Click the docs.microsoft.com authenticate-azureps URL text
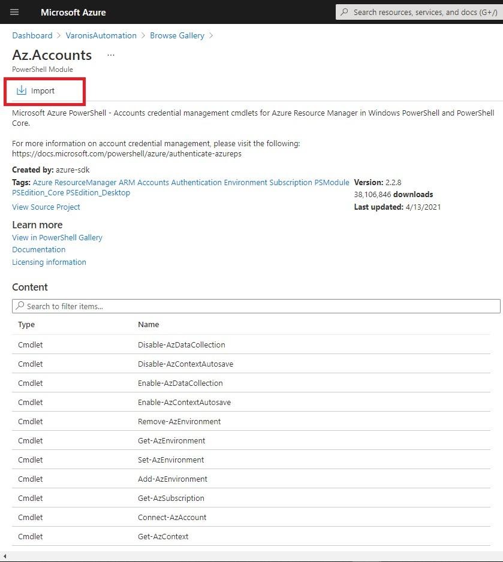The height and width of the screenshot is (562, 503). pos(126,154)
